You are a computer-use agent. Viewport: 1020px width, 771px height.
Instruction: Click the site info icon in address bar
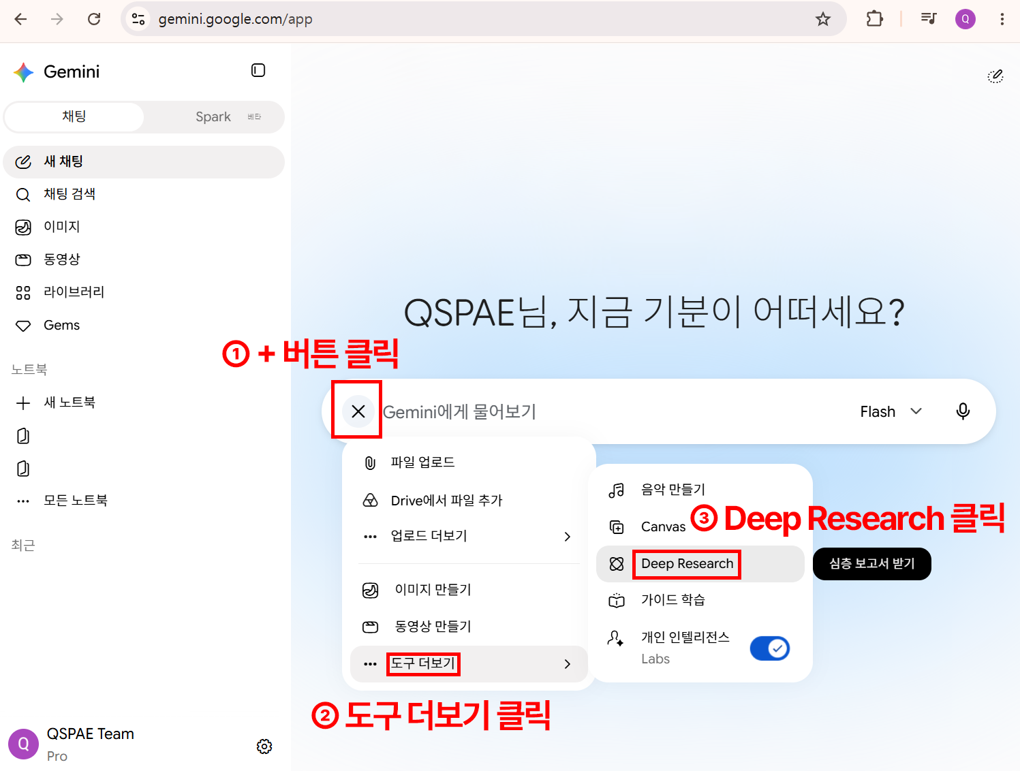tap(138, 19)
